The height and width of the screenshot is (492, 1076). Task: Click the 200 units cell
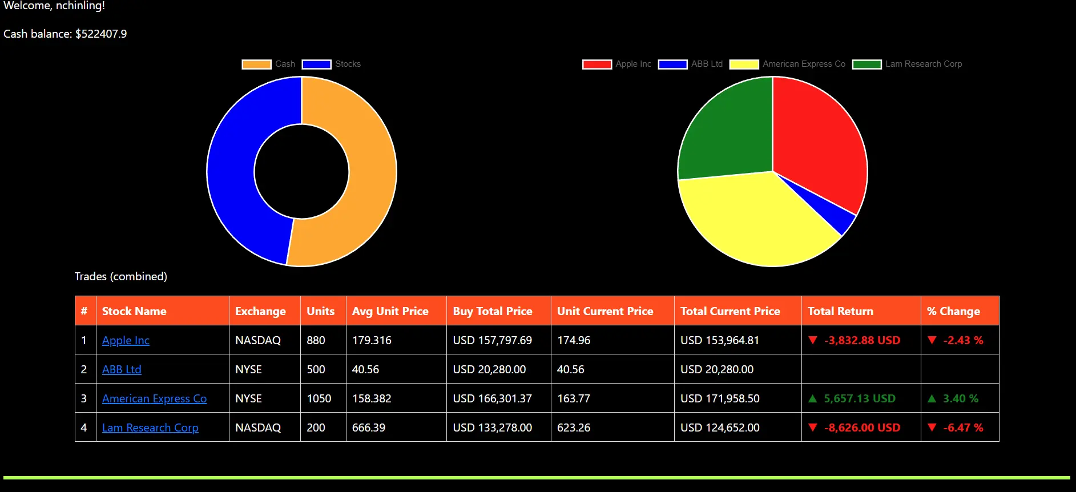(x=323, y=428)
